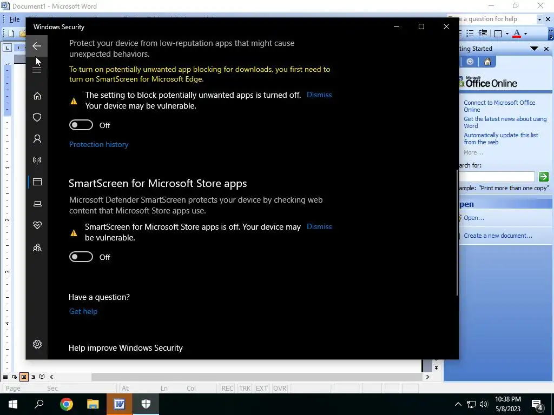
Task: Open the border style dropdown arrow
Action: click(x=507, y=34)
